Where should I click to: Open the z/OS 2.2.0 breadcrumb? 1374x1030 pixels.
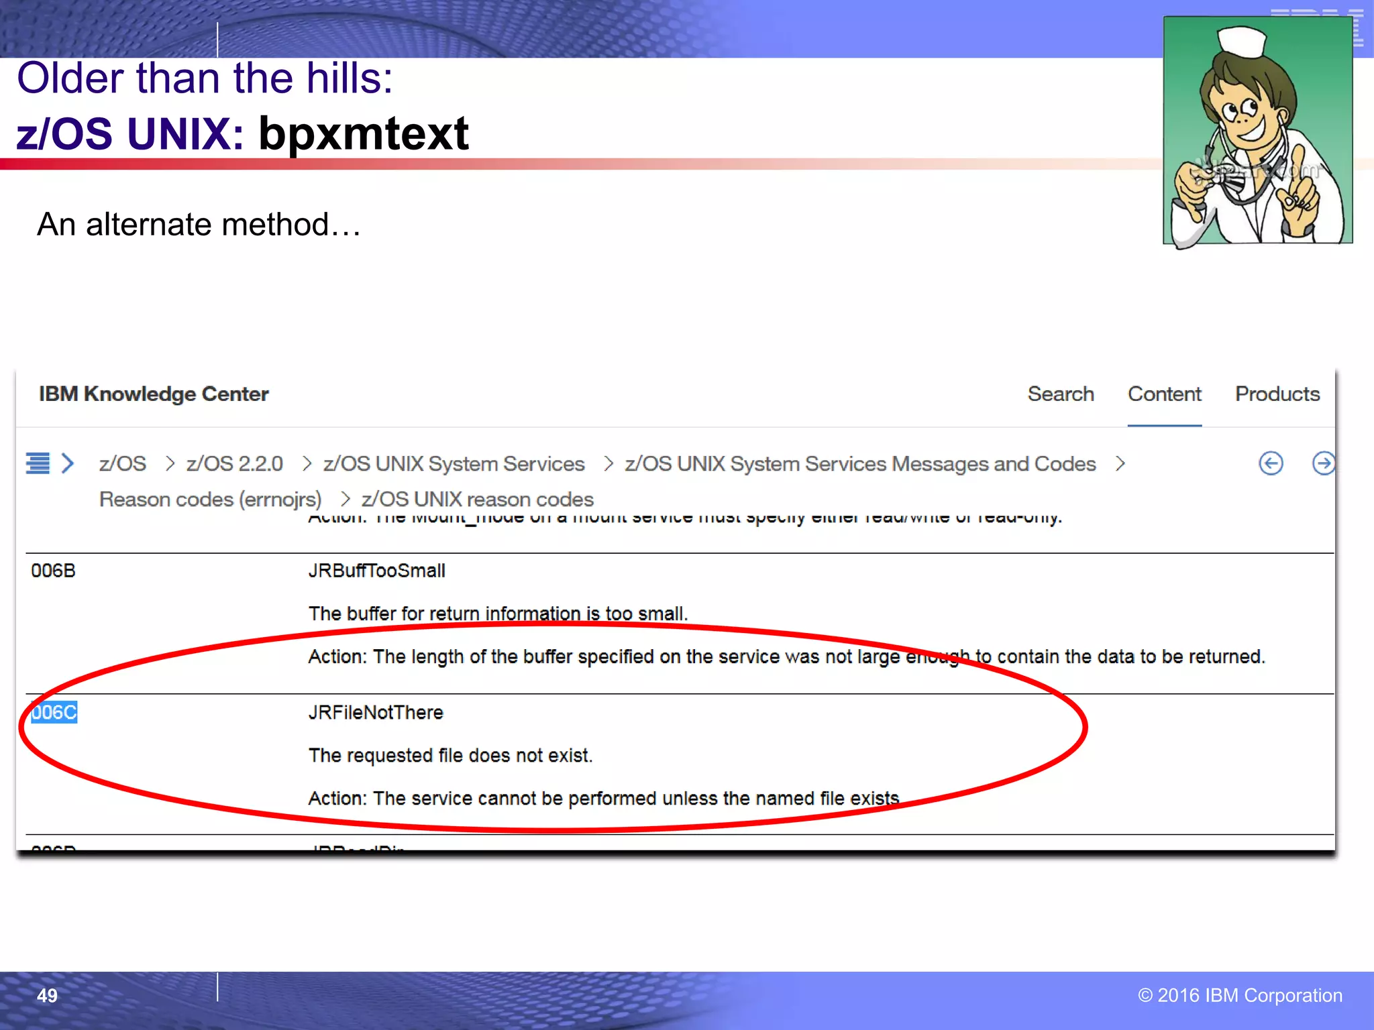pyautogui.click(x=234, y=464)
